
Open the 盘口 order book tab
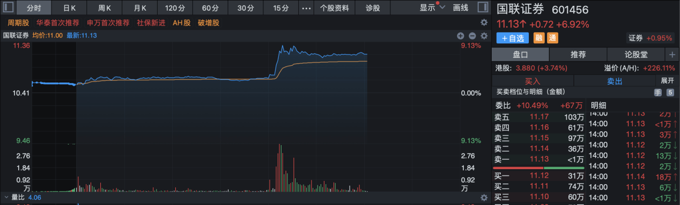(520, 55)
